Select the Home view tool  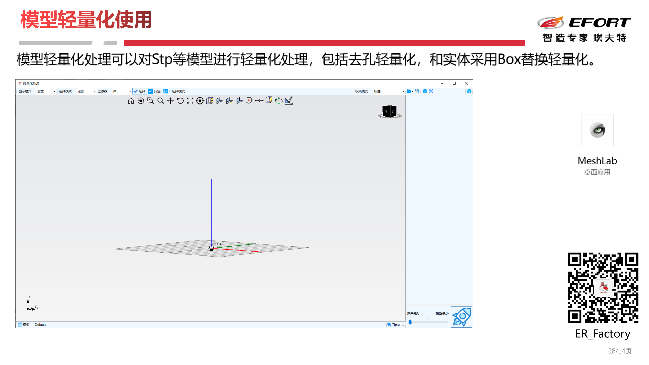[131, 100]
